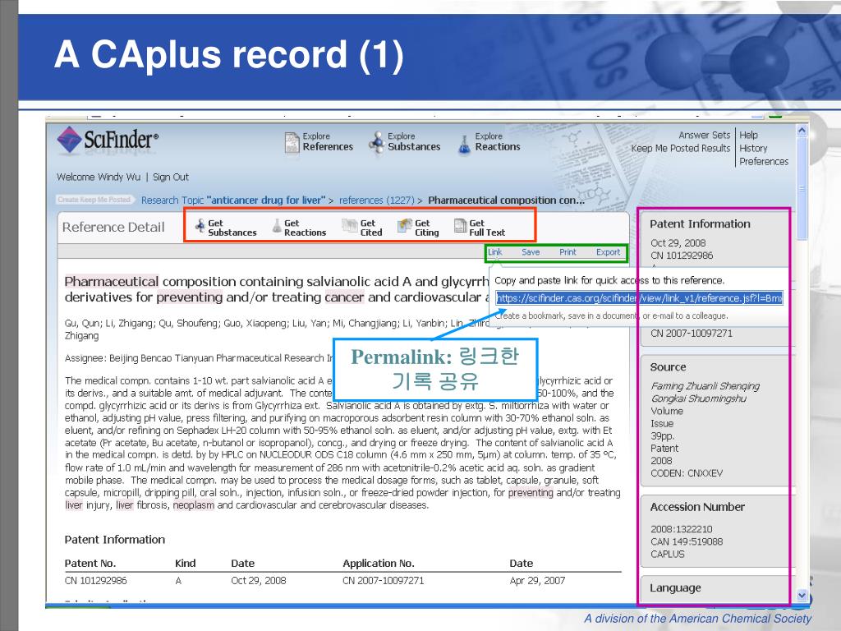Viewport: 841px width, 631px height.
Task: Click the Get Full Text icon
Action: click(460, 227)
